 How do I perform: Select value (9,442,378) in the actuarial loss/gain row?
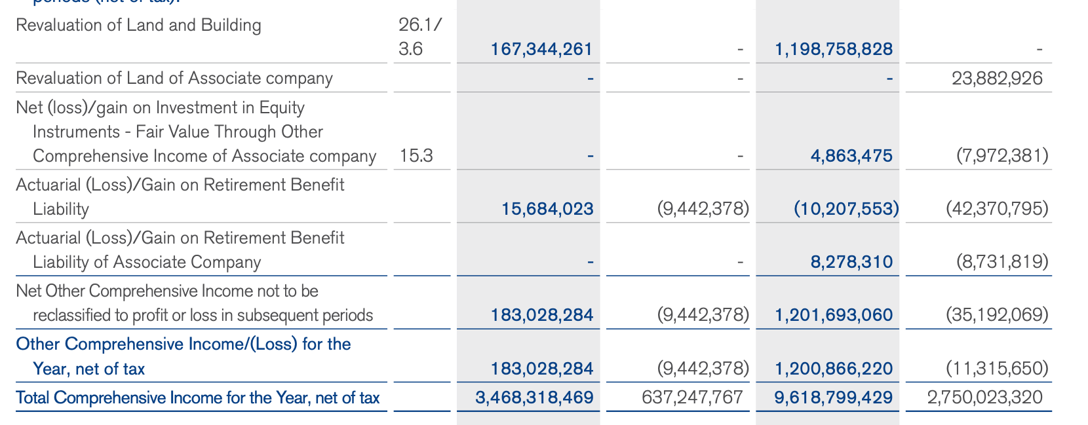coord(703,209)
